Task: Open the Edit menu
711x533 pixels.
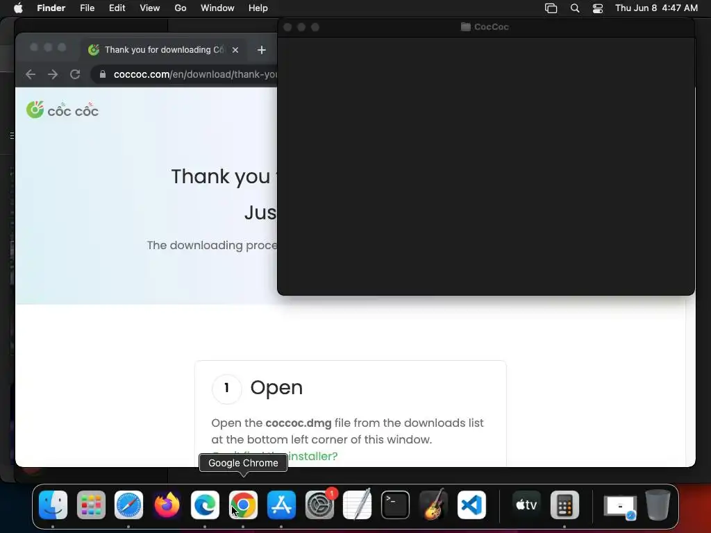Action: (x=117, y=8)
